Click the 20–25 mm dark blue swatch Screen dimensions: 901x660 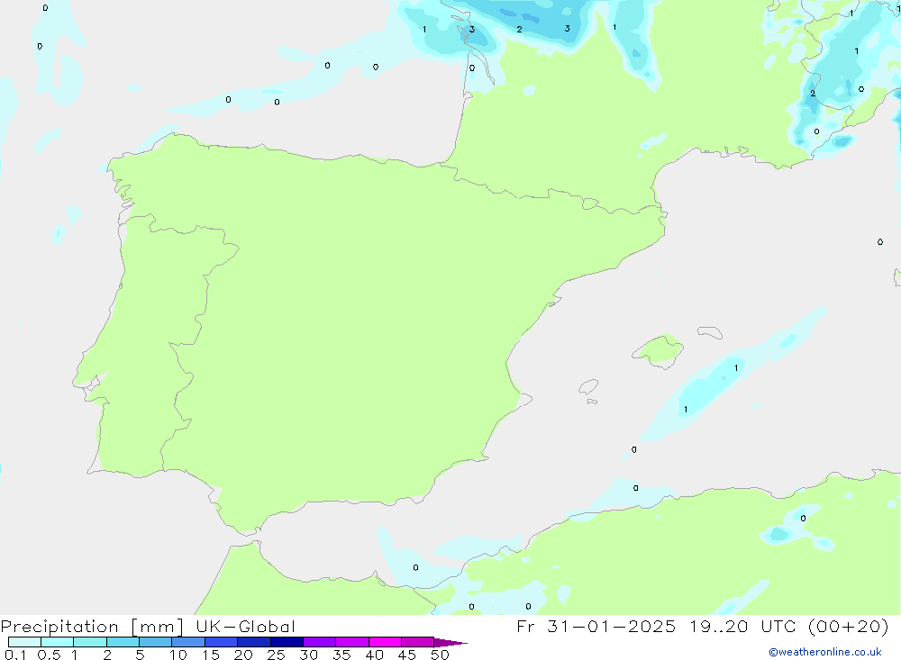(253, 642)
